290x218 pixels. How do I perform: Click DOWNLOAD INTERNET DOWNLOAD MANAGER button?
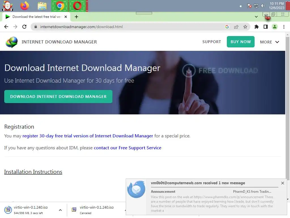click(58, 97)
